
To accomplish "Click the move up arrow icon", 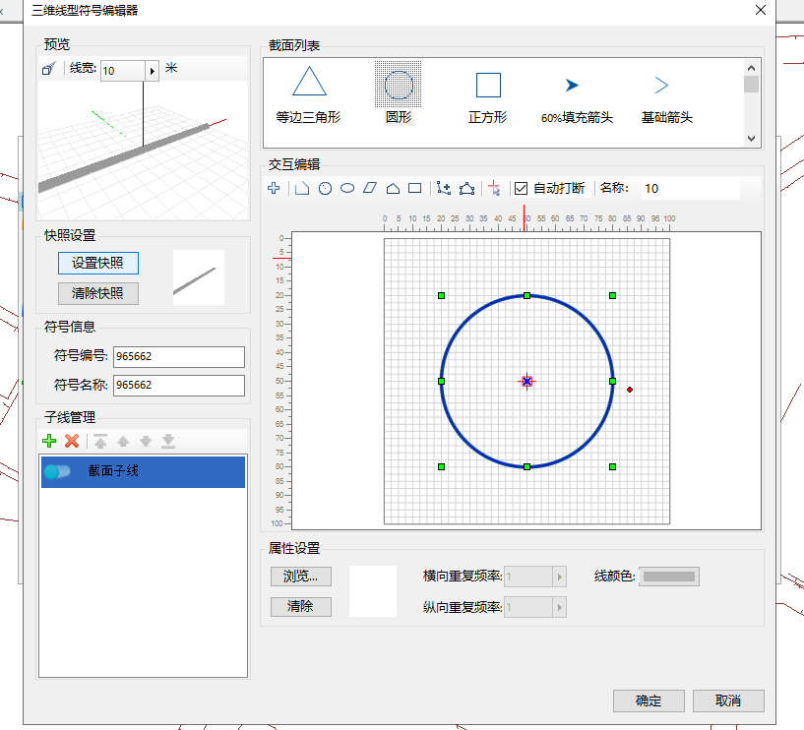I will click(123, 441).
